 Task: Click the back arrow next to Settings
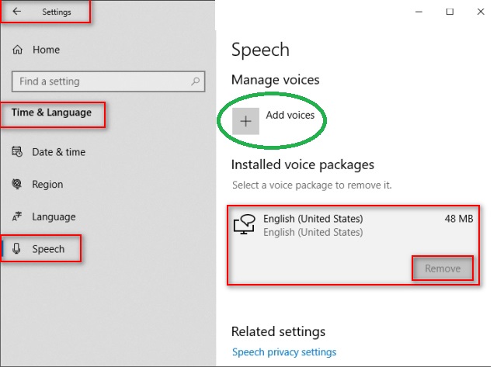point(16,12)
